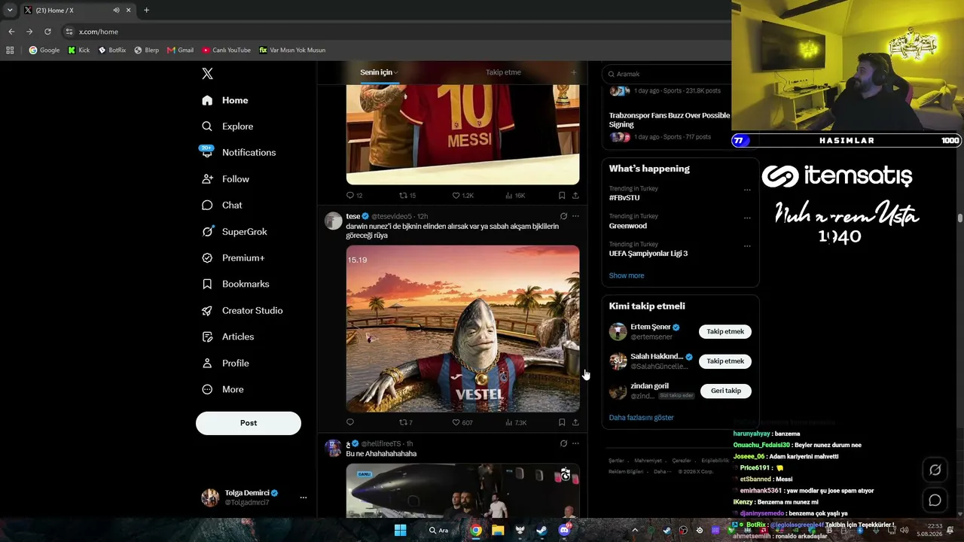Open Grok icon on hellfireTS post
964x542 pixels.
[x=563, y=443]
